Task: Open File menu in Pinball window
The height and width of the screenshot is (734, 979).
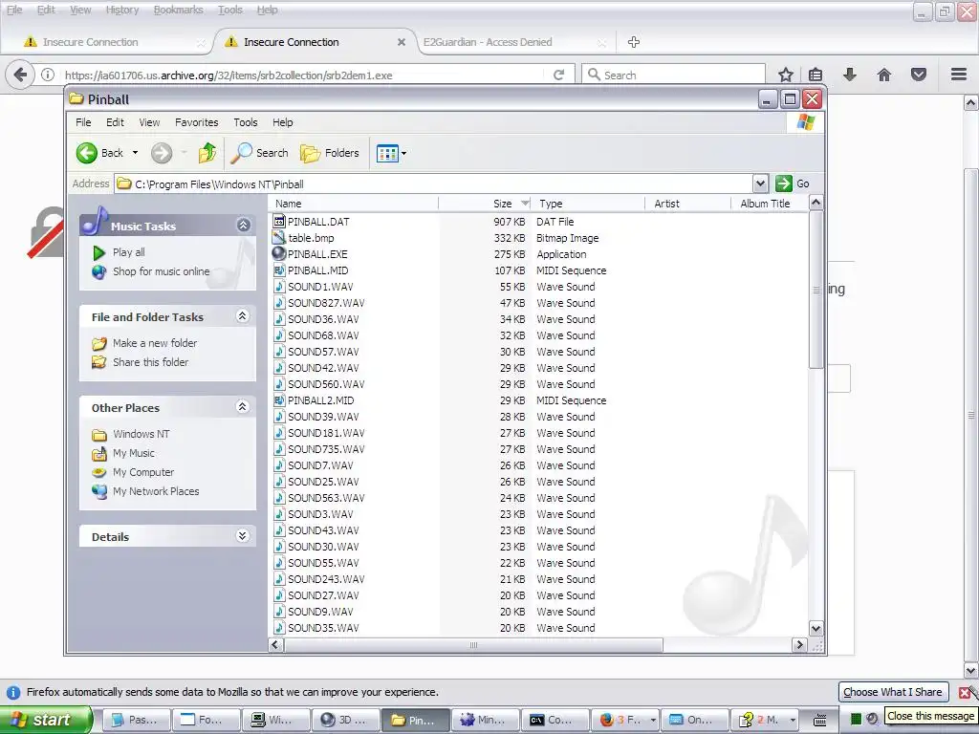Action: (x=83, y=122)
